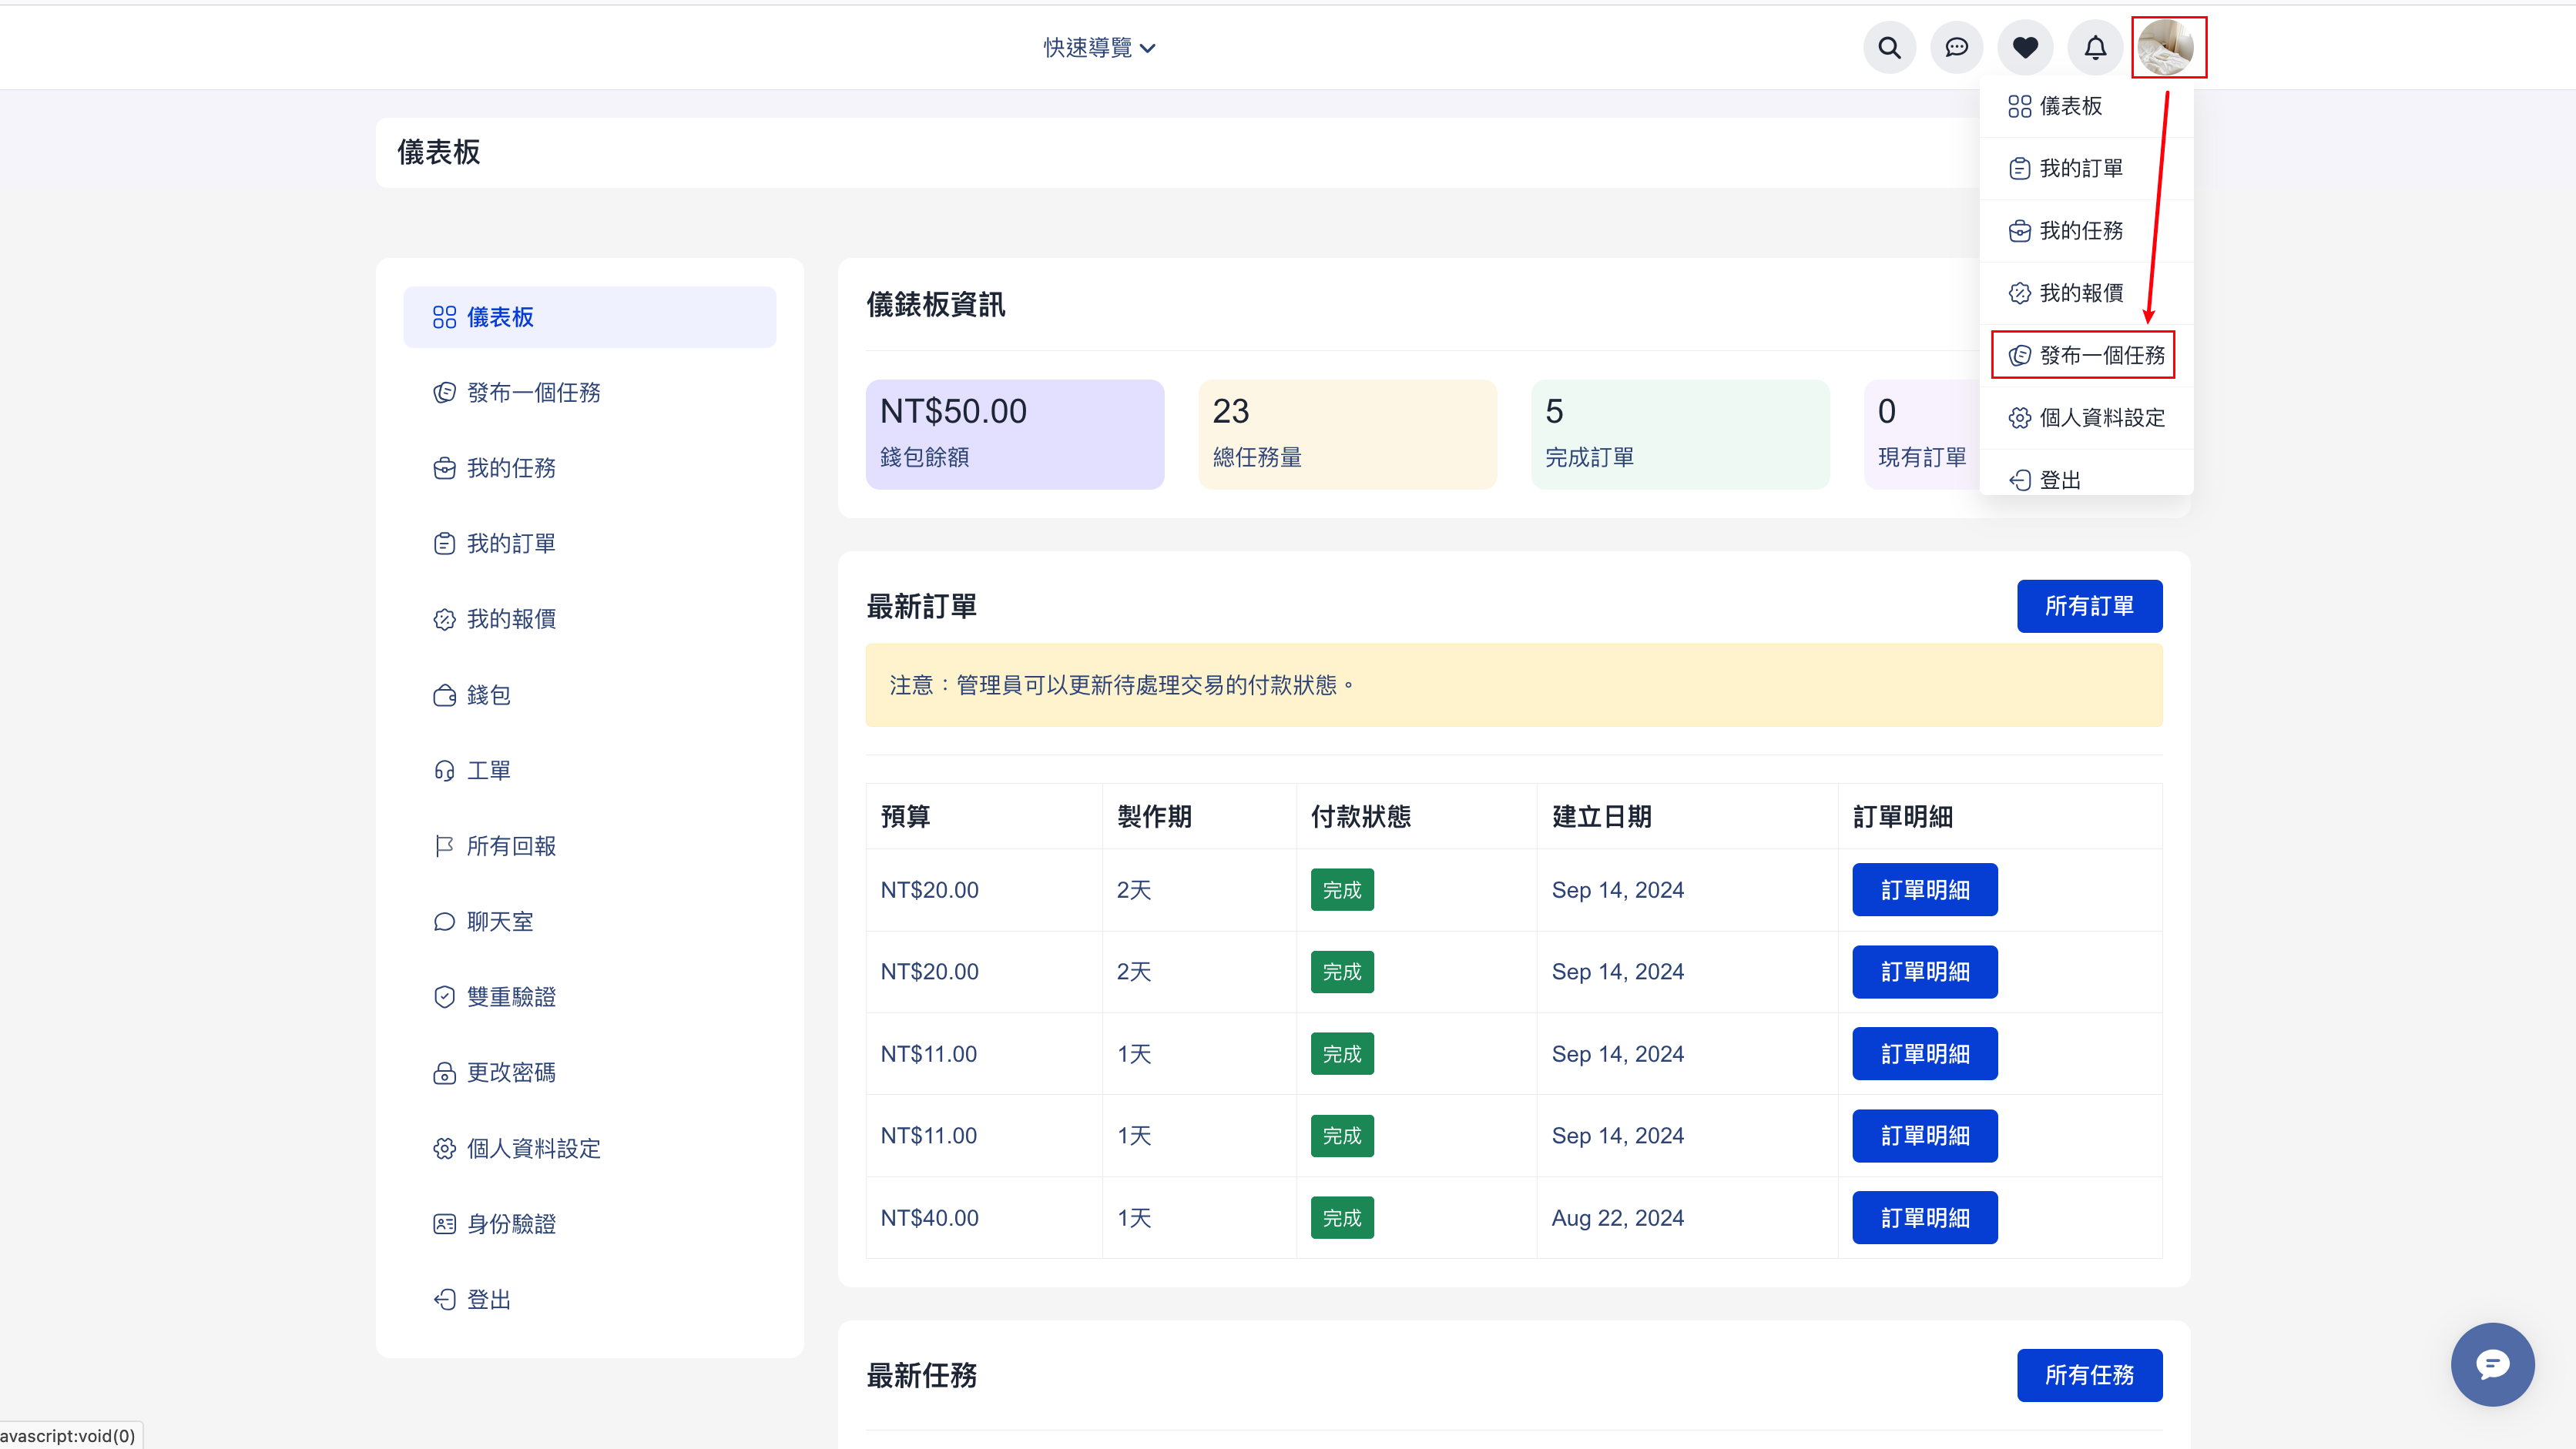Open the notifications bell icon

tap(2095, 47)
